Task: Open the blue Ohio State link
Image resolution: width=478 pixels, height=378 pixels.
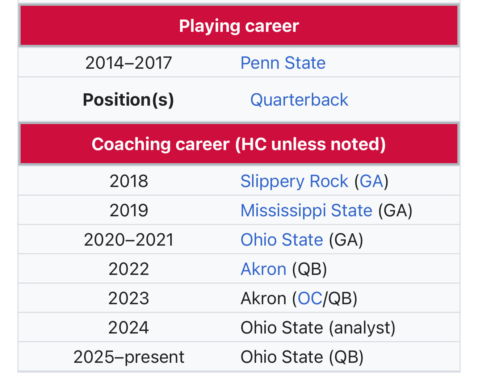Action: [282, 240]
